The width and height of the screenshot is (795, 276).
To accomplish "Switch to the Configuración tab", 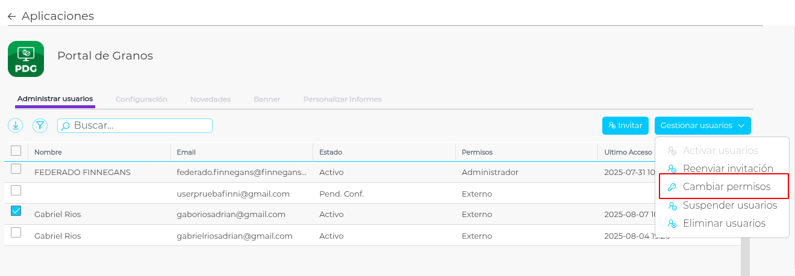I will [x=142, y=99].
